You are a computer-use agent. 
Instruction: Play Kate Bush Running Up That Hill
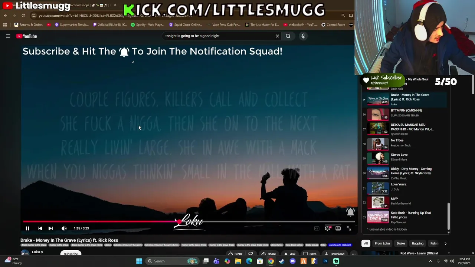[x=404, y=217]
